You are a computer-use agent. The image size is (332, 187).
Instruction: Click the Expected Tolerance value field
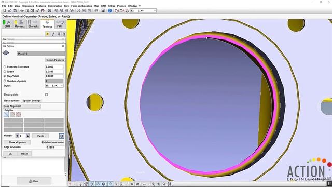click(x=54, y=67)
